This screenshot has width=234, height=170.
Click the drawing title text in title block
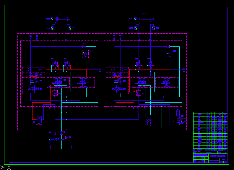pyautogui.click(x=218, y=156)
